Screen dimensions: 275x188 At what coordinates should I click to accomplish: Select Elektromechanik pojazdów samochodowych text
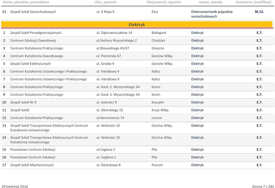tap(212, 14)
